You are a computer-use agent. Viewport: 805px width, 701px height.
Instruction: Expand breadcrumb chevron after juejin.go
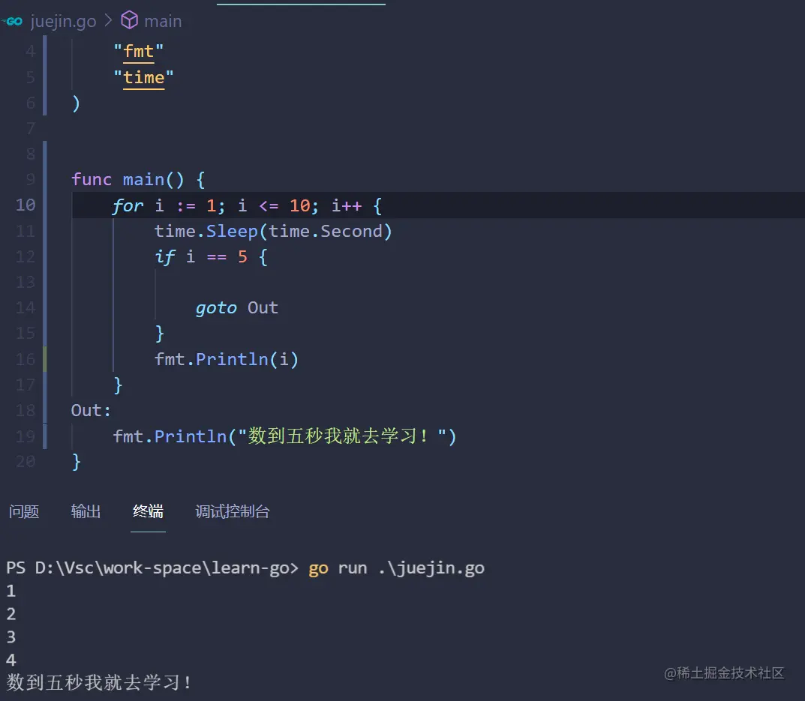[108, 21]
